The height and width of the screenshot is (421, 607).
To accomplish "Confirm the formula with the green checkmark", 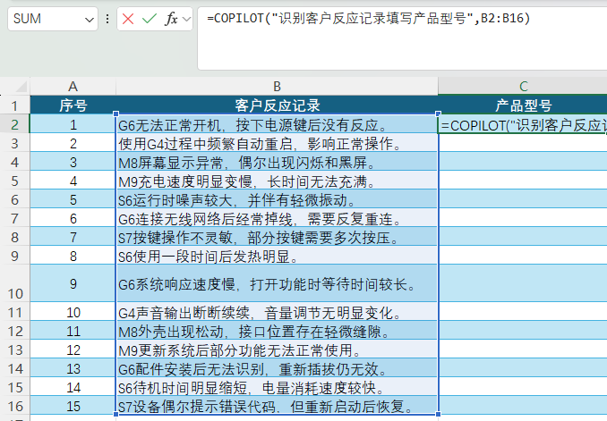I will tap(149, 19).
